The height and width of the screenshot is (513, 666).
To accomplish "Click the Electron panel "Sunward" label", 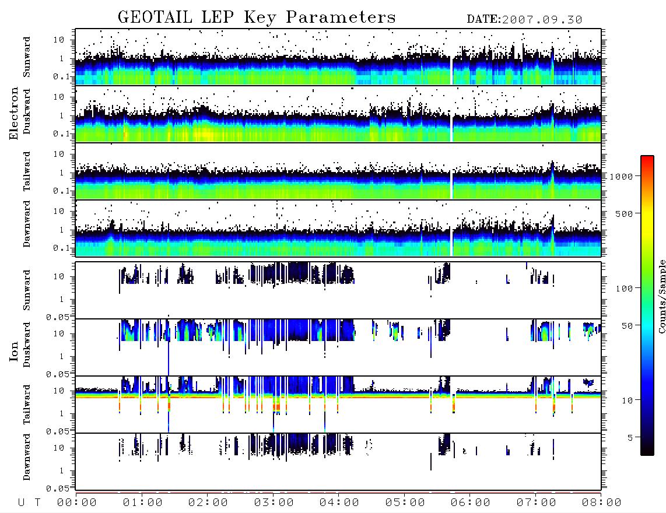I will point(27,57).
